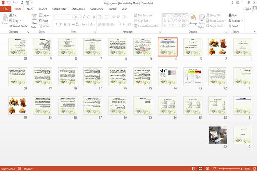
Task: Switch to the DESIGN tab
Action: tap(43, 9)
